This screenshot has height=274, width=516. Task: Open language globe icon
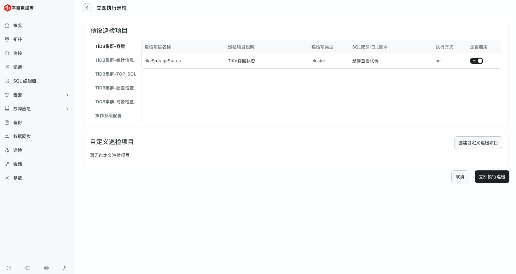tap(46, 268)
